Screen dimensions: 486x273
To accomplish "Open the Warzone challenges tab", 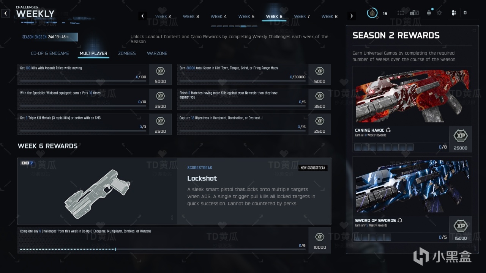I will [x=157, y=53].
